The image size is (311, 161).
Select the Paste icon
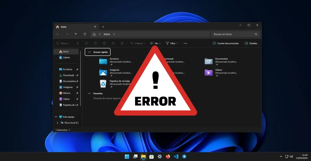click(x=95, y=43)
